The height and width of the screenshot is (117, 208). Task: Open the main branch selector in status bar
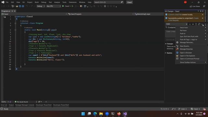(183, 109)
